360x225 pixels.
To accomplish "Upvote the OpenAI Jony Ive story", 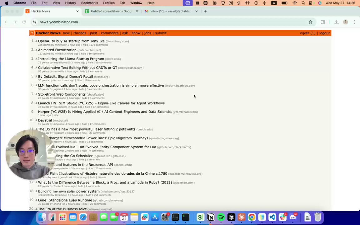I will (36, 41).
